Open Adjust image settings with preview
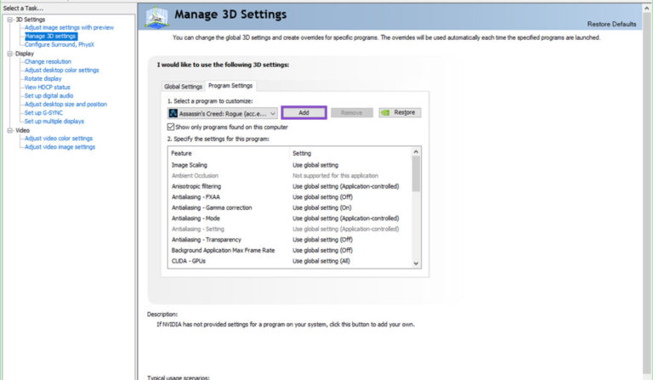This screenshot has width=653, height=380. 69,27
